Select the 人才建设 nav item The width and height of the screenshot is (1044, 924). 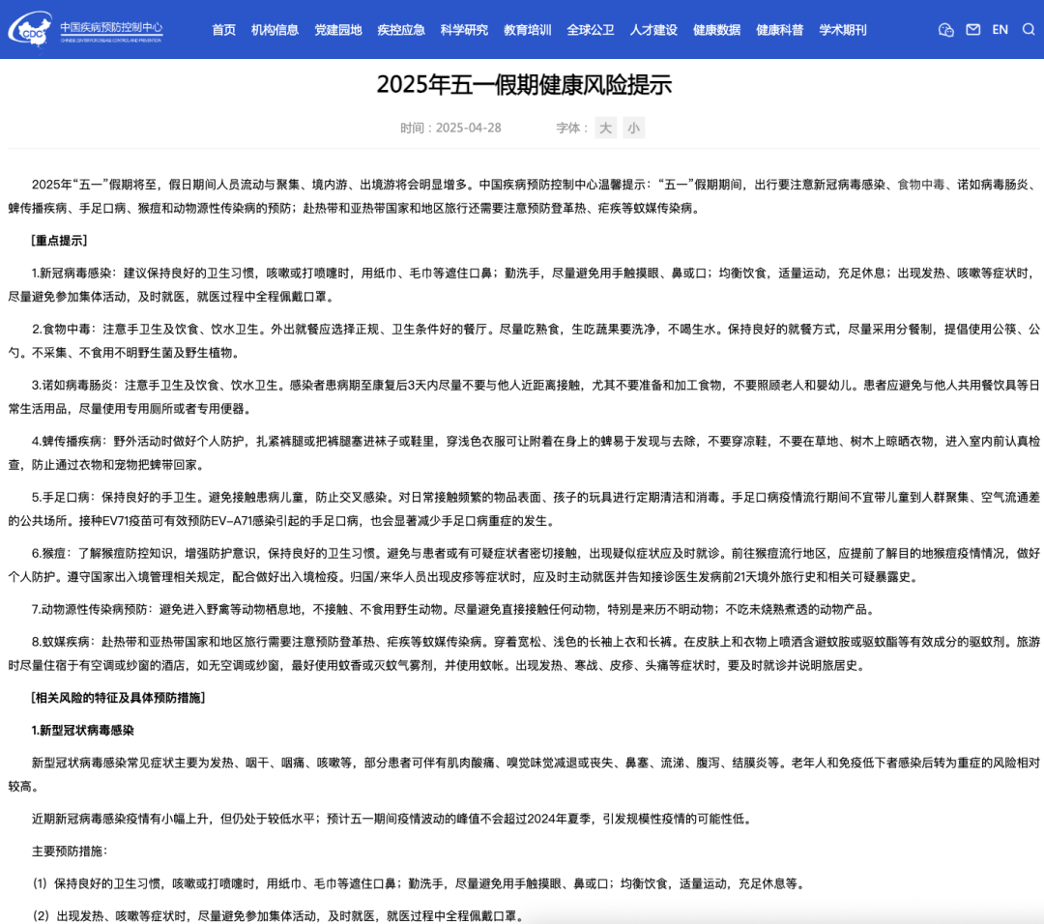click(653, 30)
